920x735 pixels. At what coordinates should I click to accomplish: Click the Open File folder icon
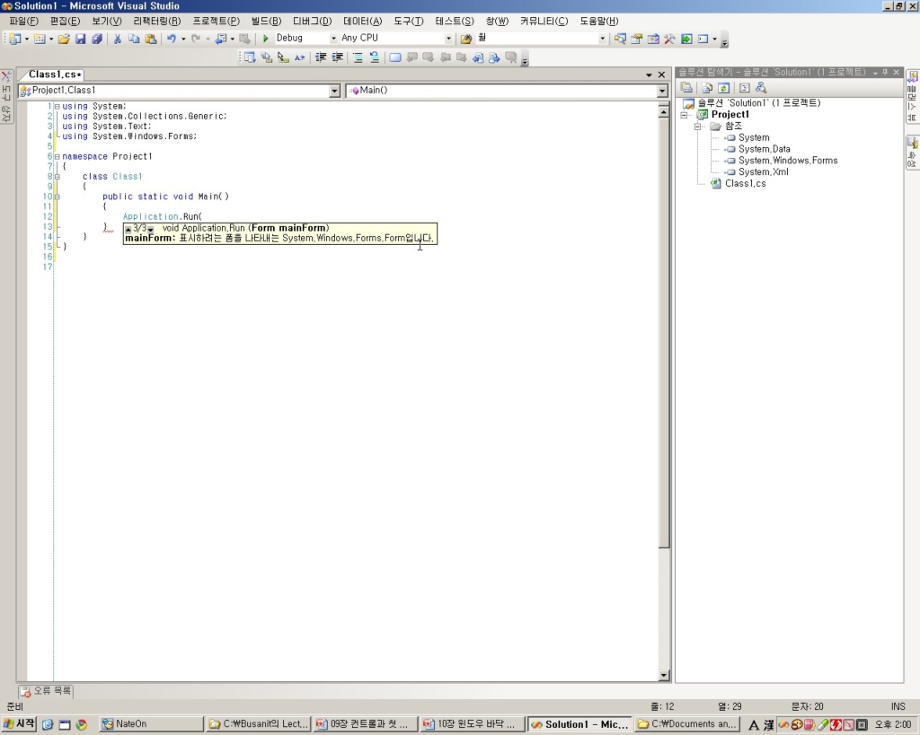tap(64, 39)
